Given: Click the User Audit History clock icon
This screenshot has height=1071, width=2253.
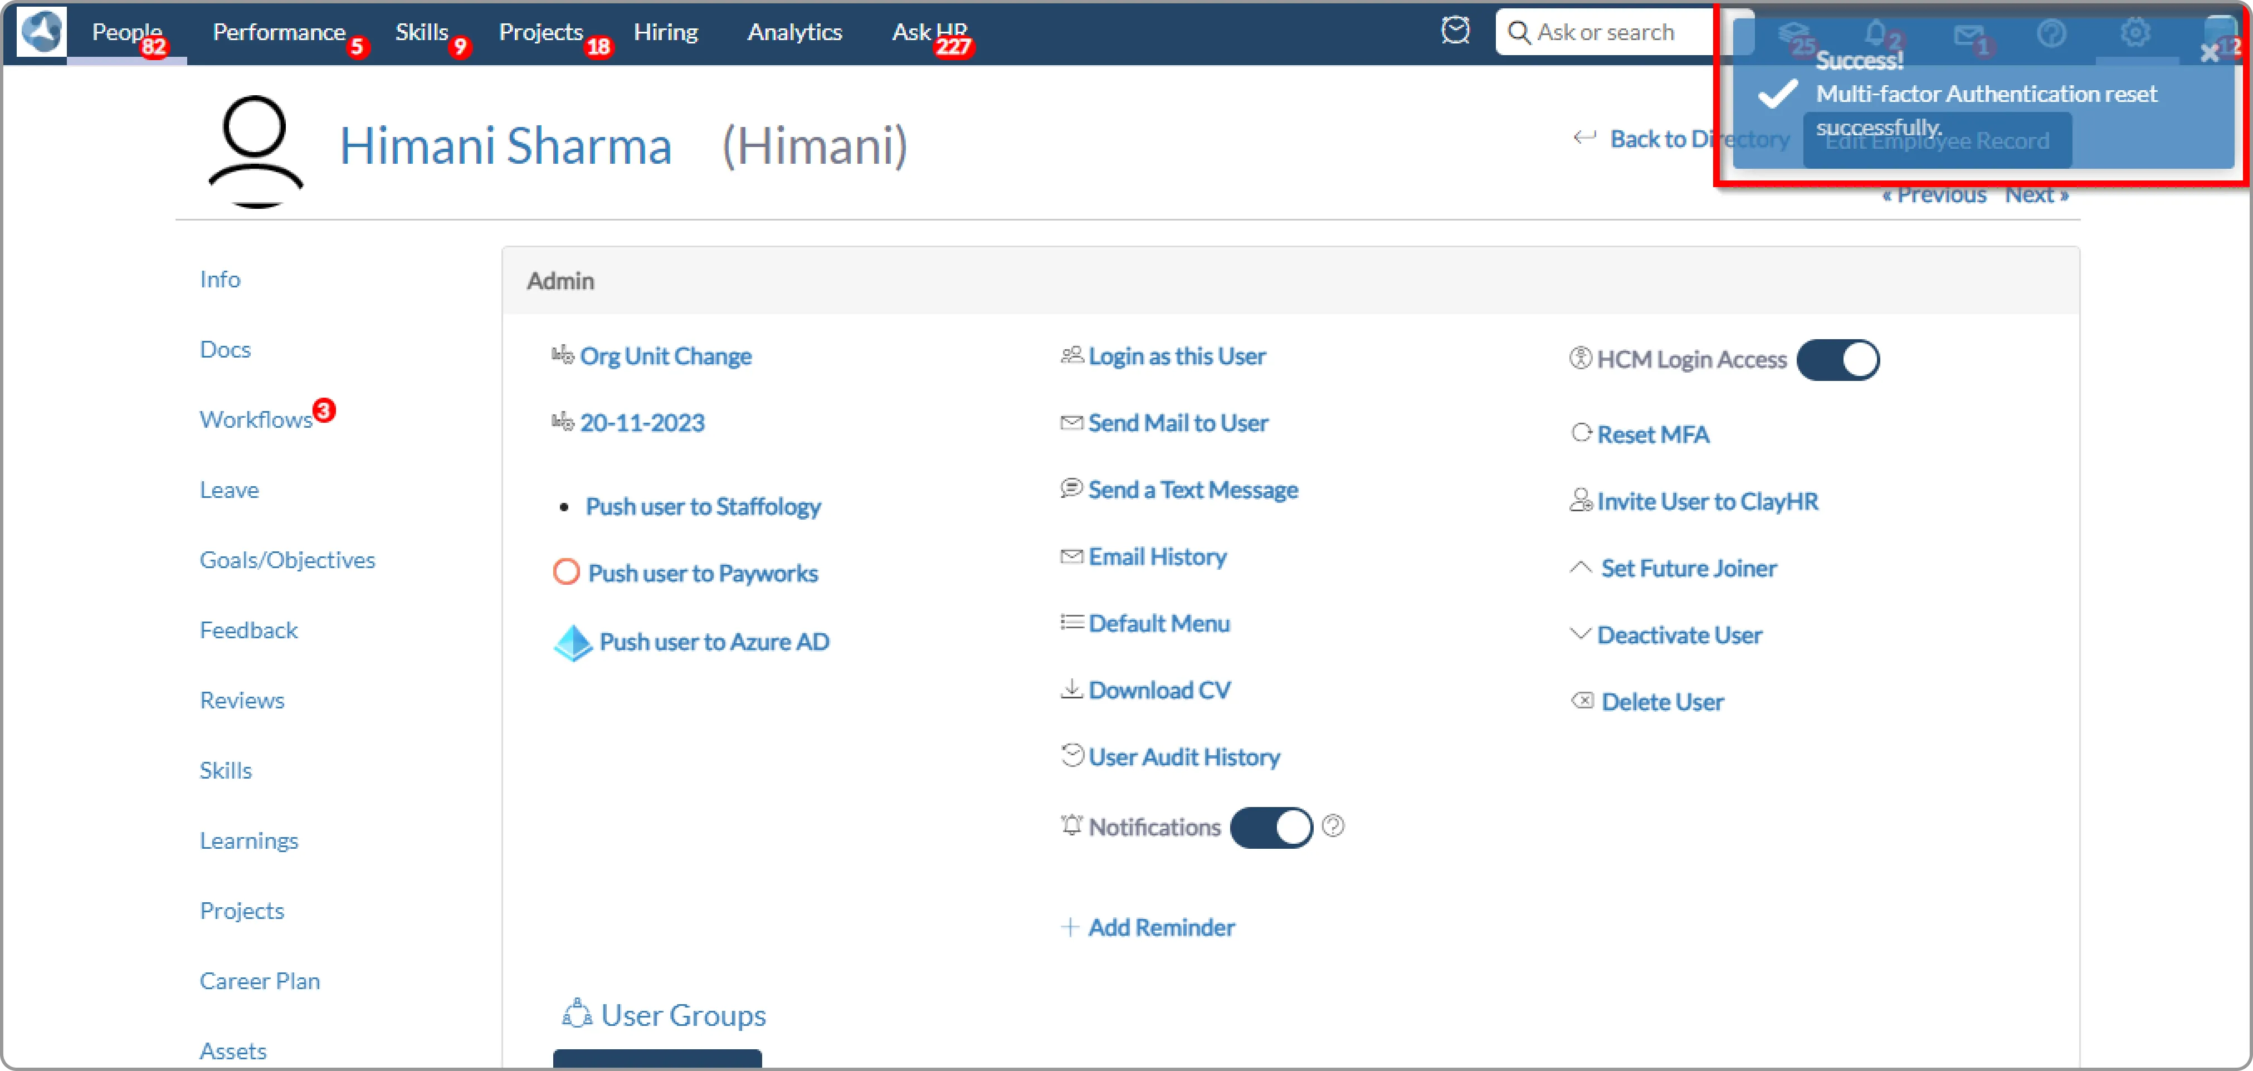Looking at the screenshot, I should click(1071, 755).
